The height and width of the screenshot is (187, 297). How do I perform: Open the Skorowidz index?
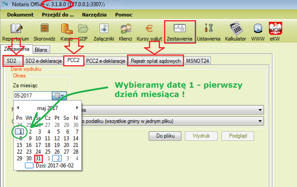(x=44, y=32)
